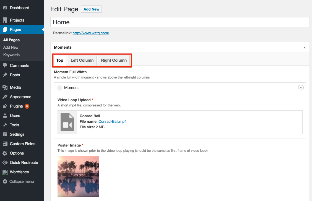
Task: Click the Dashboard gauge icon
Action: point(5,8)
